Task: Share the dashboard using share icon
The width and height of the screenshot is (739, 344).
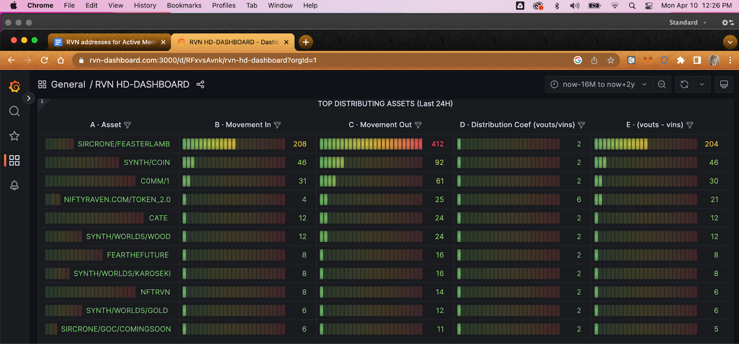Action: coord(200,84)
